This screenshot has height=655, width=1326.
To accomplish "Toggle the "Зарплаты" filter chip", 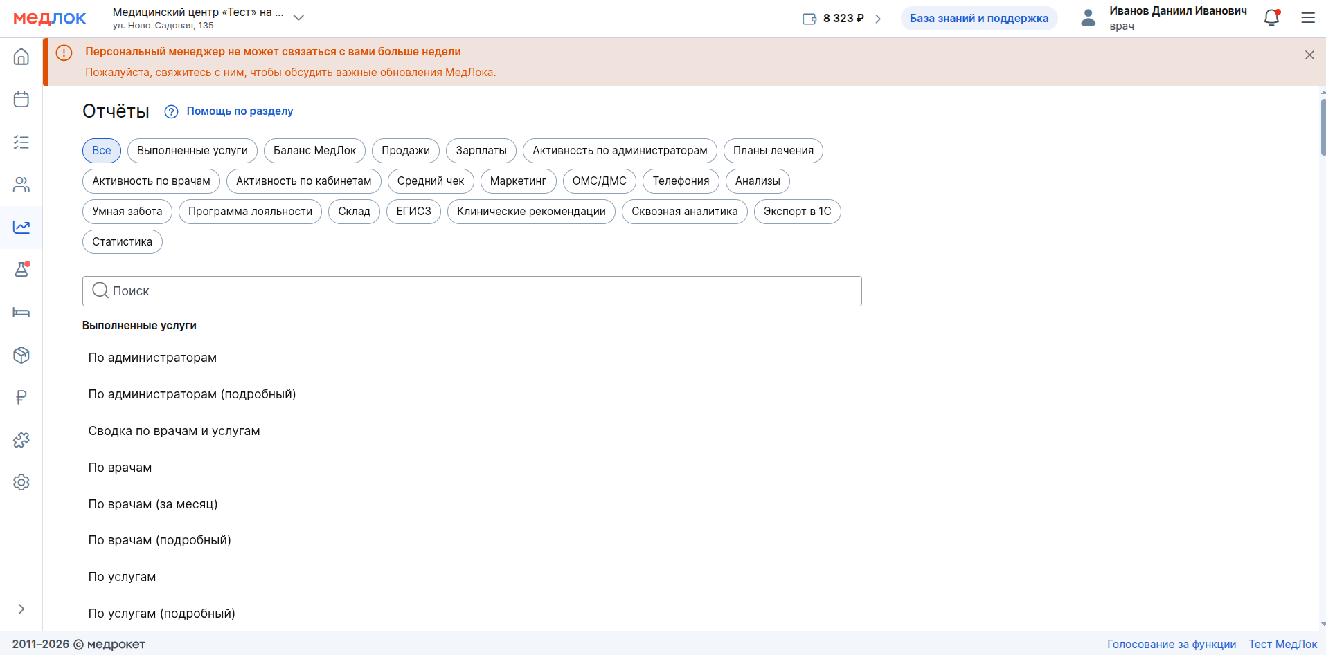I will (481, 151).
